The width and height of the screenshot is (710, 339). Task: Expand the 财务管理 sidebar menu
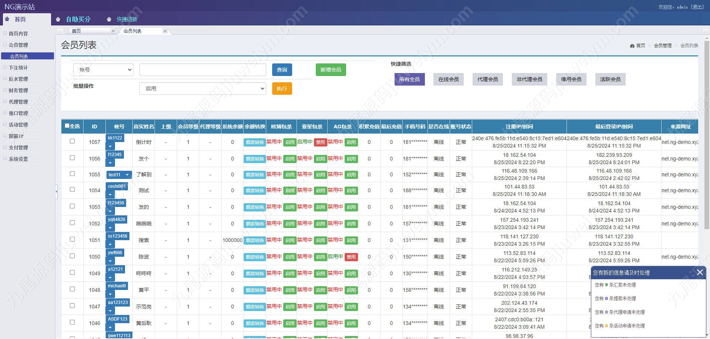point(18,90)
